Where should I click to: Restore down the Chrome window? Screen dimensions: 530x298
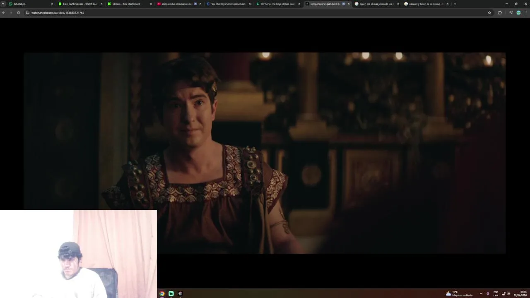pyautogui.click(x=516, y=4)
